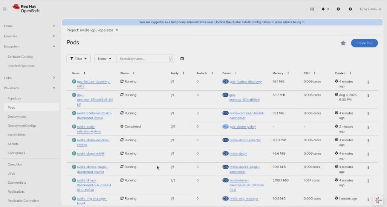Open kebab menu for nvidia-mig-manager pod
Viewport: 387px width, 207px height.
click(x=368, y=199)
